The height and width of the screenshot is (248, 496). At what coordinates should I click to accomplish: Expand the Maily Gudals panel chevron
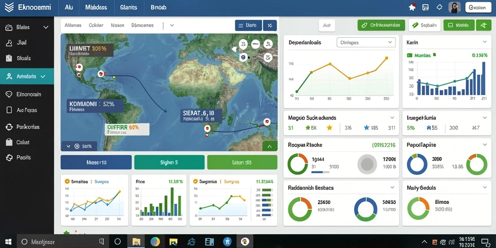click(x=484, y=187)
